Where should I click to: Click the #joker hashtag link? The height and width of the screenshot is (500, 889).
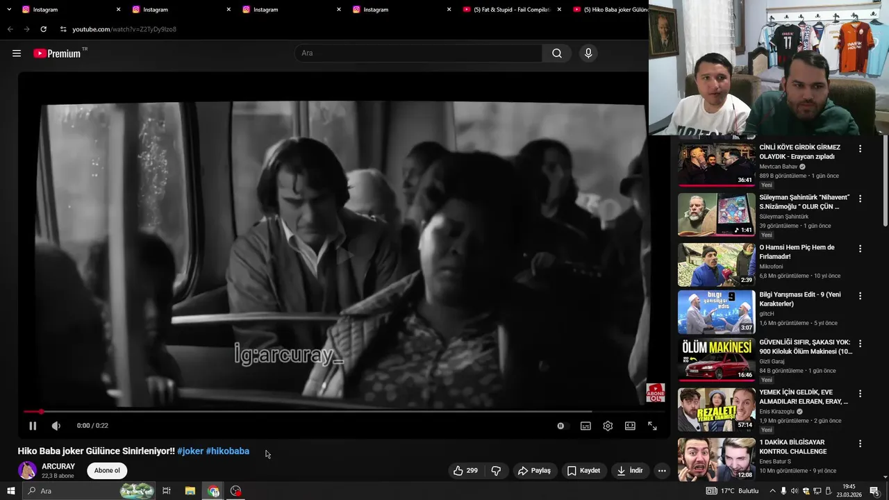tap(190, 451)
